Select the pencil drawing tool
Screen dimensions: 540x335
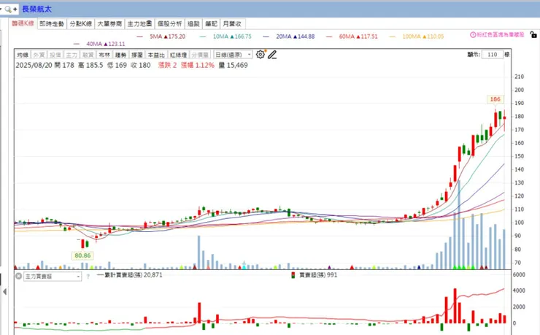pos(272,55)
